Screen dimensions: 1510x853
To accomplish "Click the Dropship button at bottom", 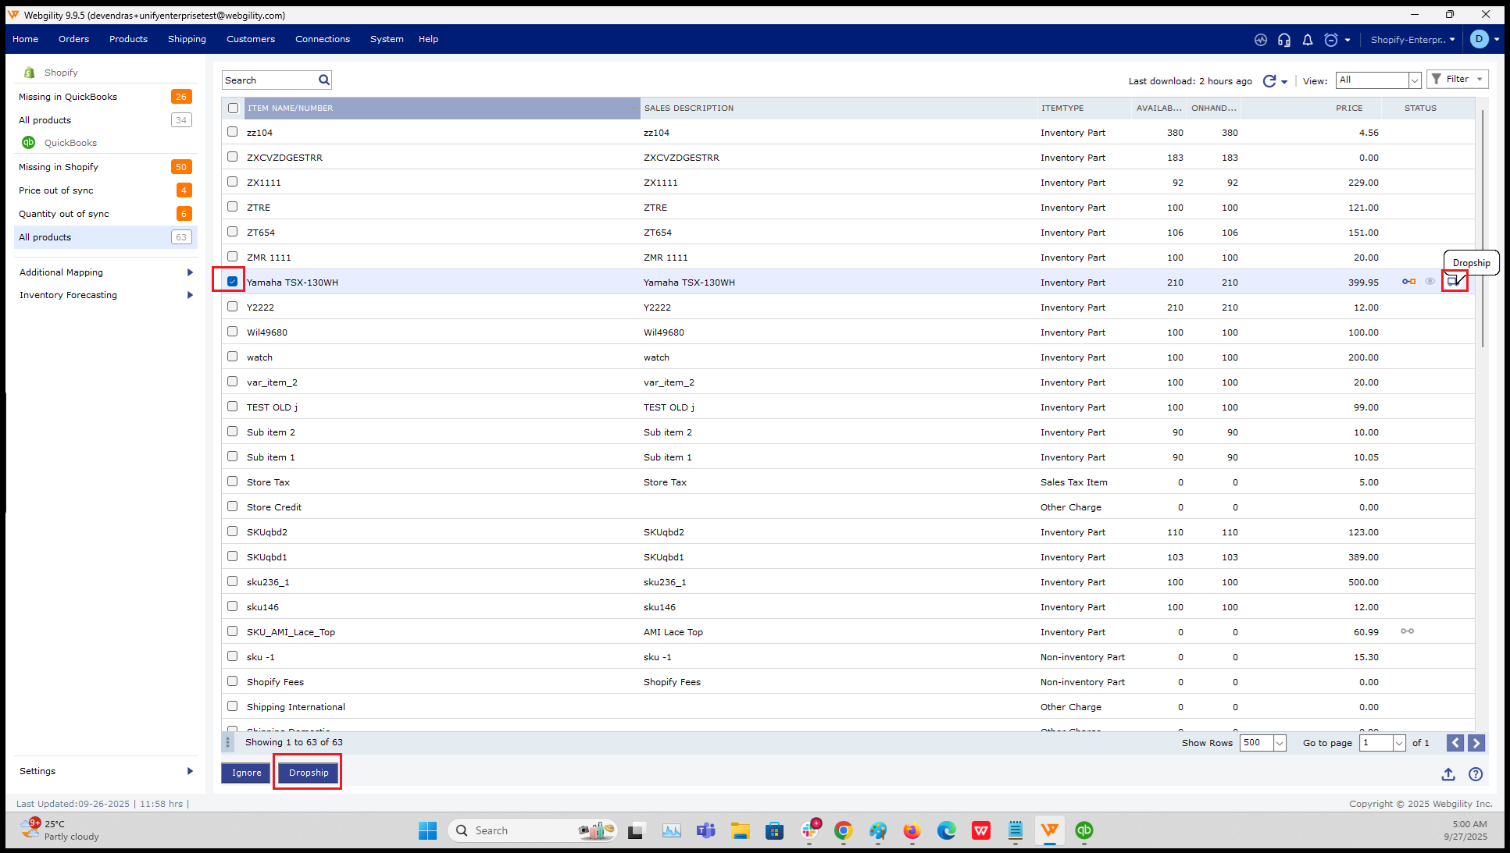I will pos(309,773).
